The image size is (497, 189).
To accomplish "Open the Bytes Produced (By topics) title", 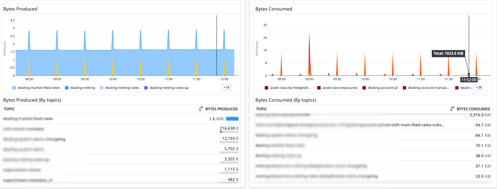I will pos(32,100).
